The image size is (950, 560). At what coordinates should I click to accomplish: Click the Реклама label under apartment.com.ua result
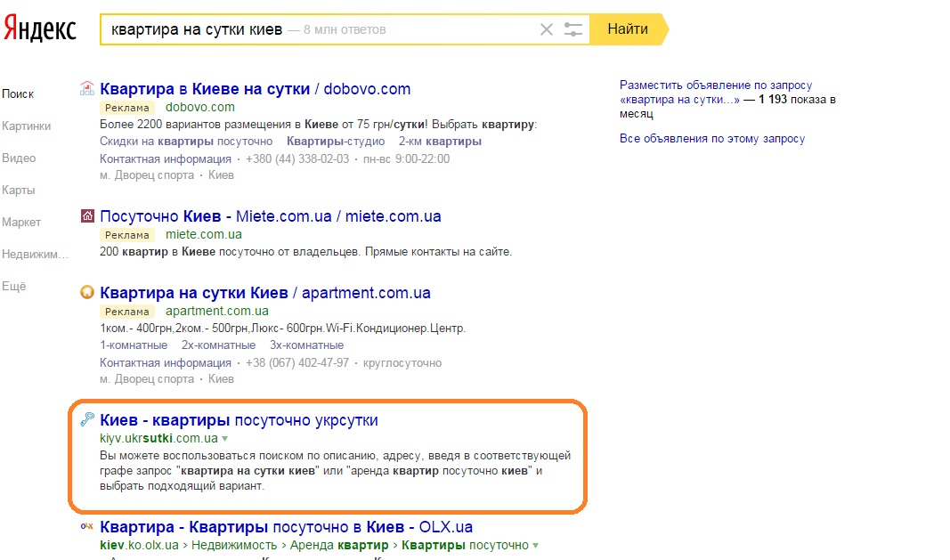pos(126,312)
